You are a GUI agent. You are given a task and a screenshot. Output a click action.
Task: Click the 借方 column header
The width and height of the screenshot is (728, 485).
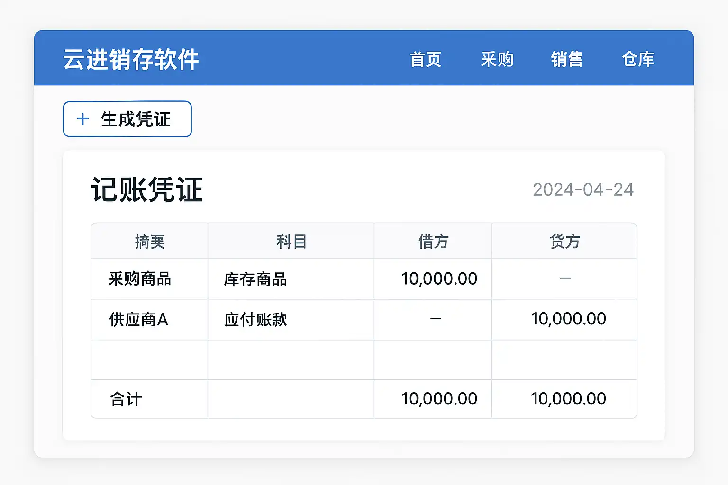pos(433,242)
